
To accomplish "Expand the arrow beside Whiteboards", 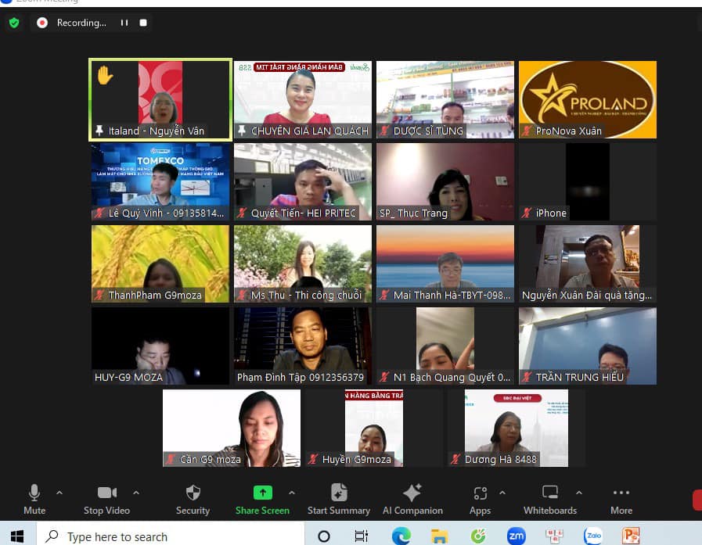I will pos(579,493).
